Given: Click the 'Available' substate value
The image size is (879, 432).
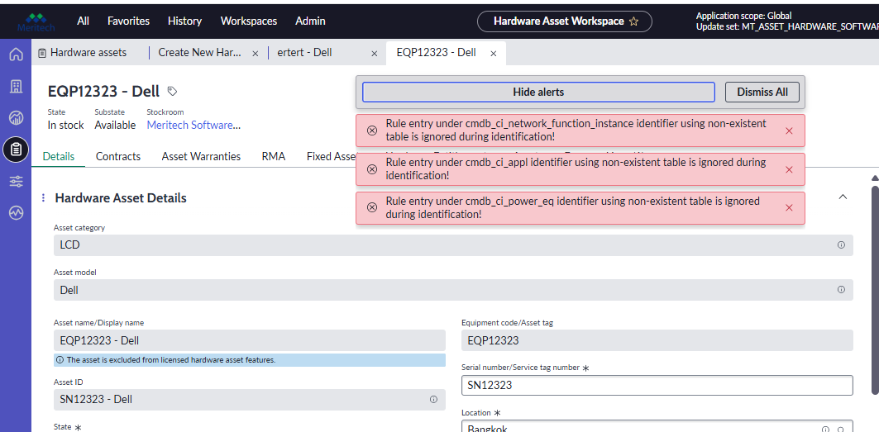Looking at the screenshot, I should (x=115, y=125).
